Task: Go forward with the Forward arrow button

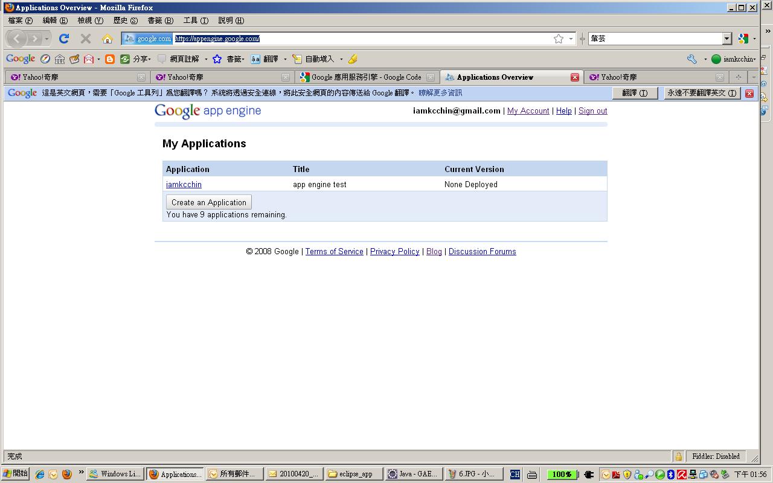Action: pyautogui.click(x=34, y=39)
